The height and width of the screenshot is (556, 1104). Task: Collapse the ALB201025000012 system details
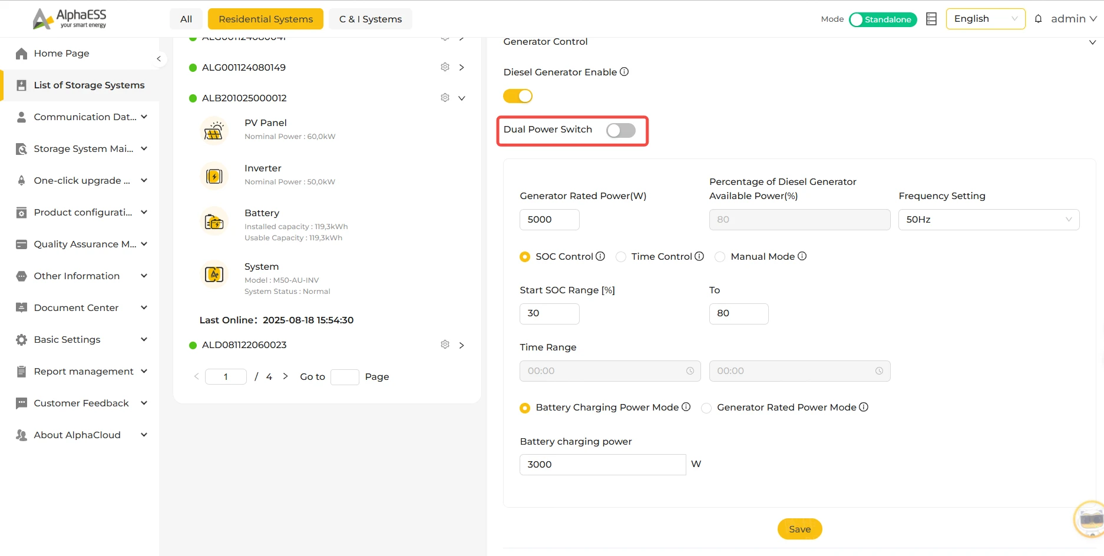coord(462,98)
